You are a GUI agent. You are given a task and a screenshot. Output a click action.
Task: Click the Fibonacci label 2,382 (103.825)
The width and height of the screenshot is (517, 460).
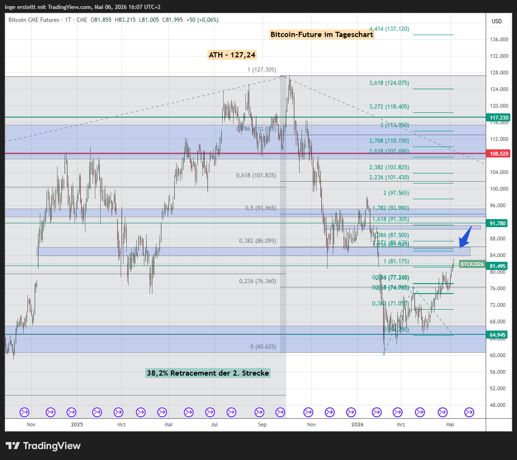click(389, 167)
